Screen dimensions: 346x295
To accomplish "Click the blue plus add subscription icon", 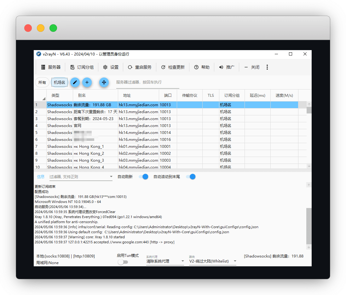I will pyautogui.click(x=87, y=83).
